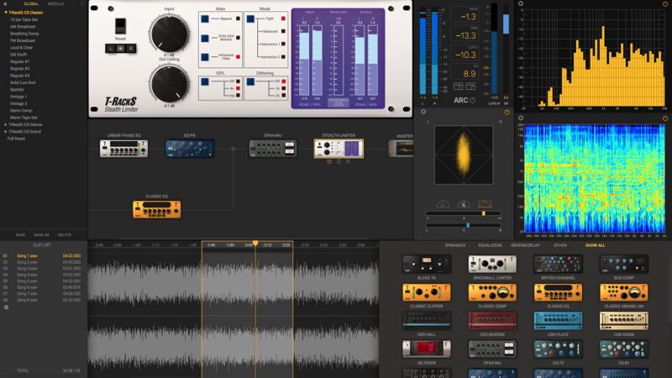Viewport: 672px width, 378px height.
Task: Expand the T-RackS CS Grand preset folder
Action: [x=6, y=132]
